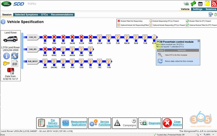Click the RLM module icon
Screen dimensions: 217x136
click(136, 37)
